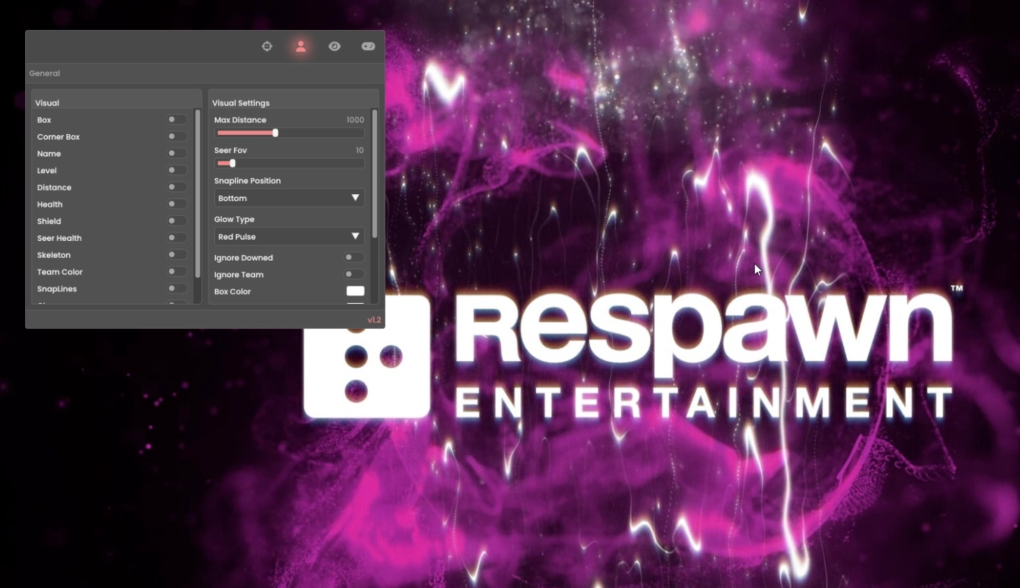Click the Visual list scrollbar
1020x588 pixels.
(x=198, y=193)
